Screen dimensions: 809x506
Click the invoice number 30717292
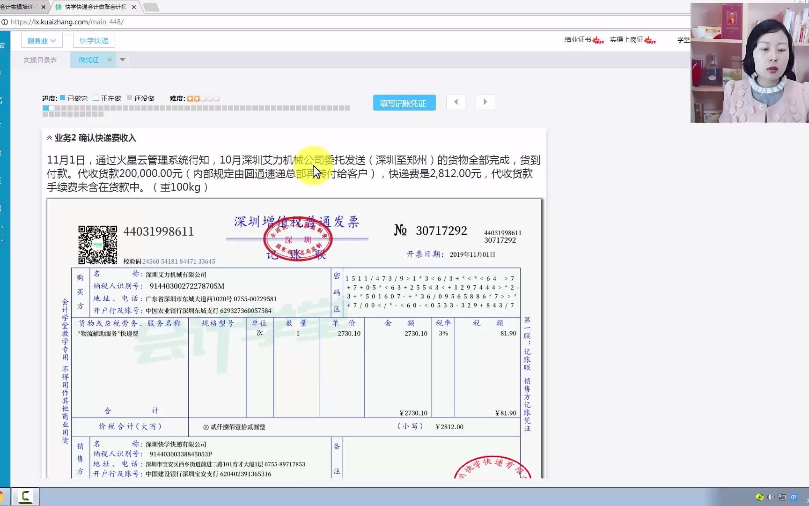pyautogui.click(x=441, y=231)
